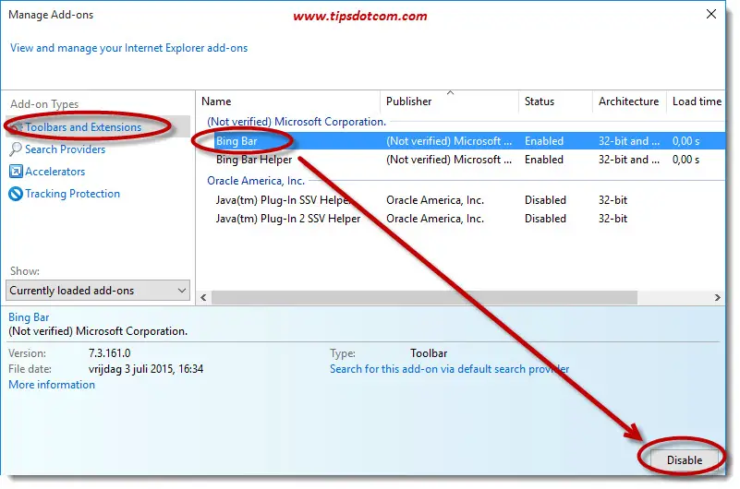Click Oracle America, Inc. publisher of Java 2 SSV Helper

435,219
